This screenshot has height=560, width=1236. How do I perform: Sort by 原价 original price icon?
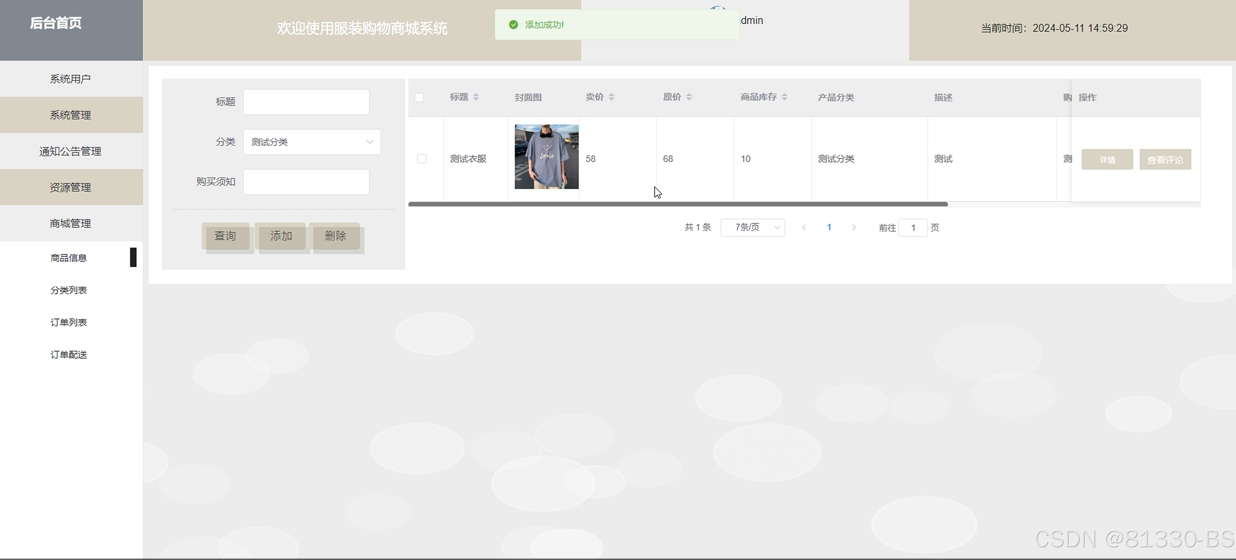(x=689, y=97)
